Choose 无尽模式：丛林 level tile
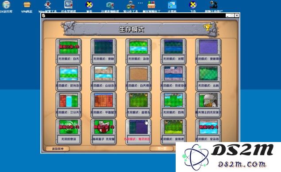This screenshot has width=281, height=172. click(208, 78)
